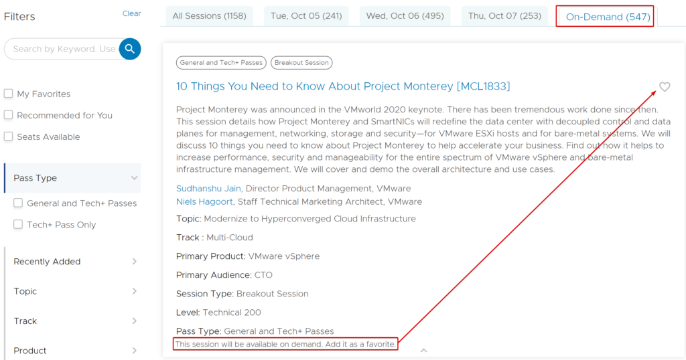Screen dimensions: 686x360
Task: Tick the Seats Available checkbox
Action: coord(8,137)
